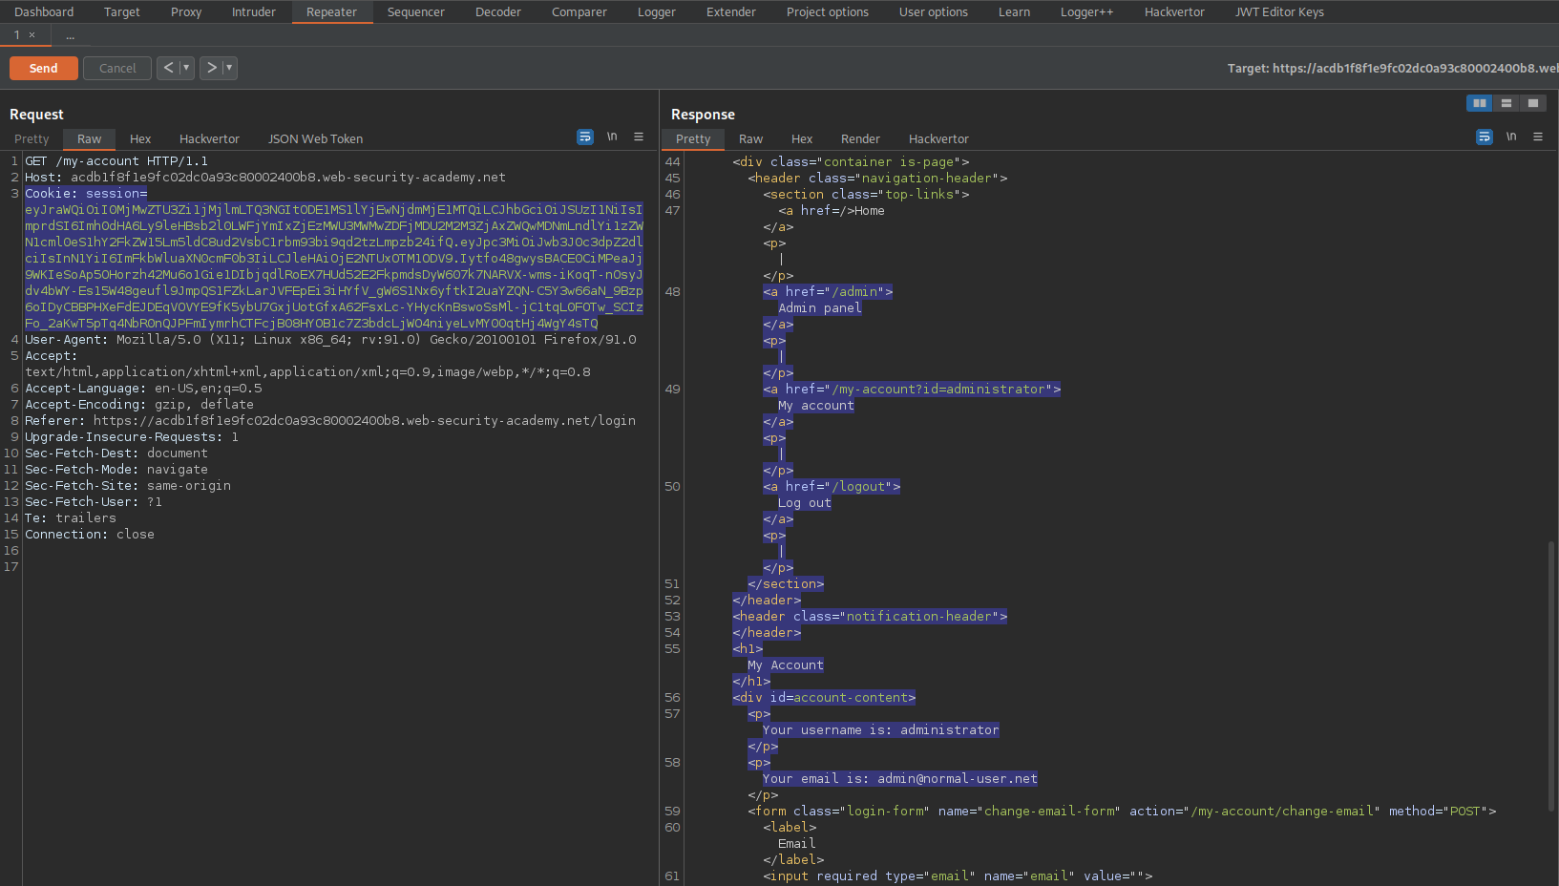Click the Send button
1559x886 pixels.
coord(44,68)
